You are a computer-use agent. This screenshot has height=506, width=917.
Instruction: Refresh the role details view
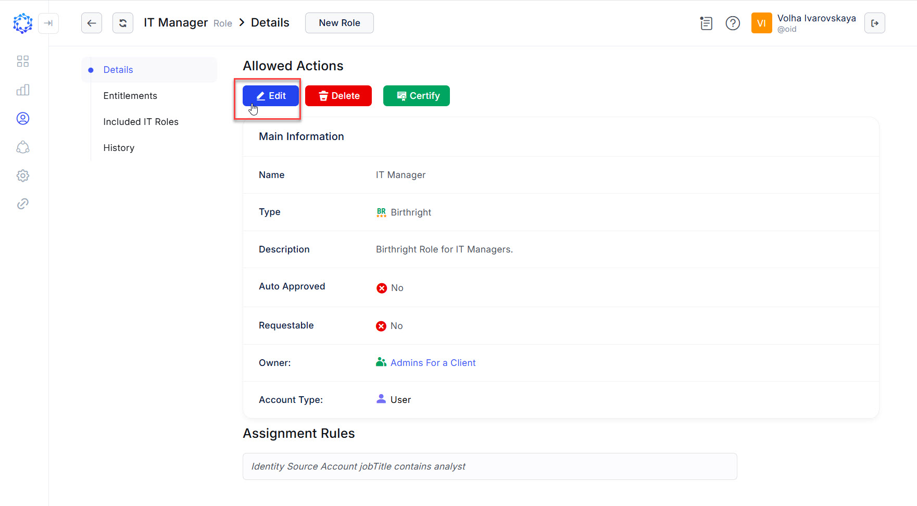pyautogui.click(x=122, y=23)
